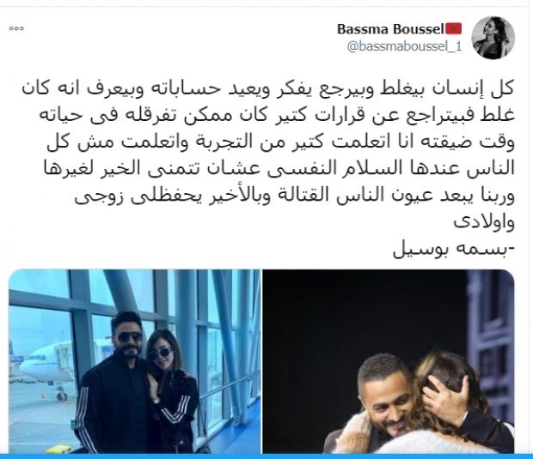The width and height of the screenshot is (533, 459).
Task: Click Bassma Boussel's round profile avatar
Action: click(x=493, y=38)
